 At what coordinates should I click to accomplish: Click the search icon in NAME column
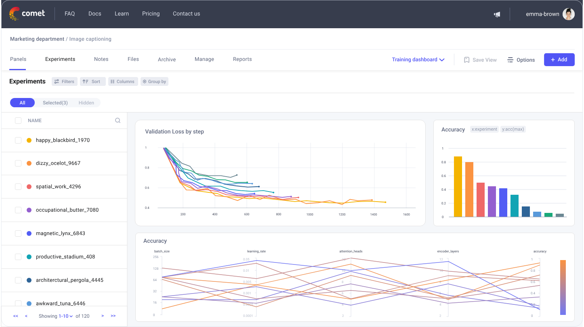118,121
